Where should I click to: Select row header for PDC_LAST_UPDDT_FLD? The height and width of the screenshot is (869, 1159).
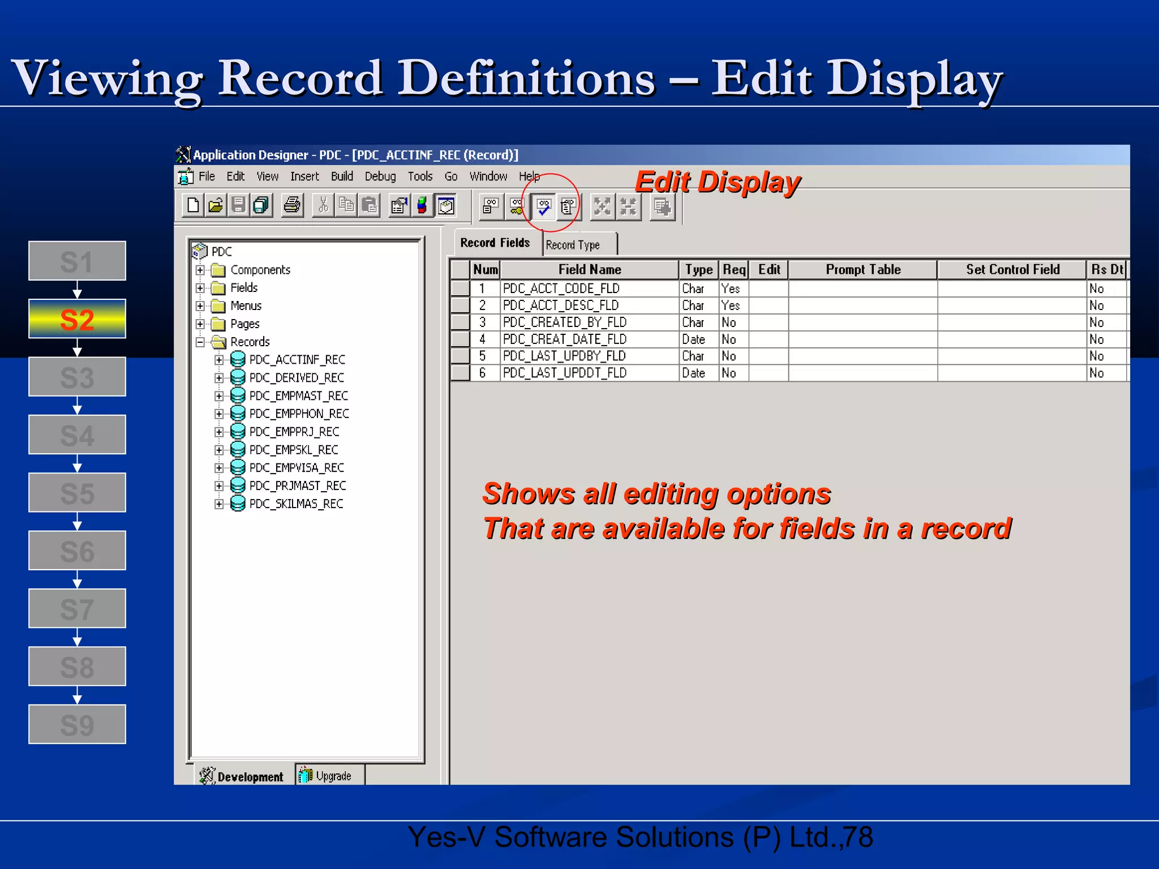pyautogui.click(x=460, y=373)
